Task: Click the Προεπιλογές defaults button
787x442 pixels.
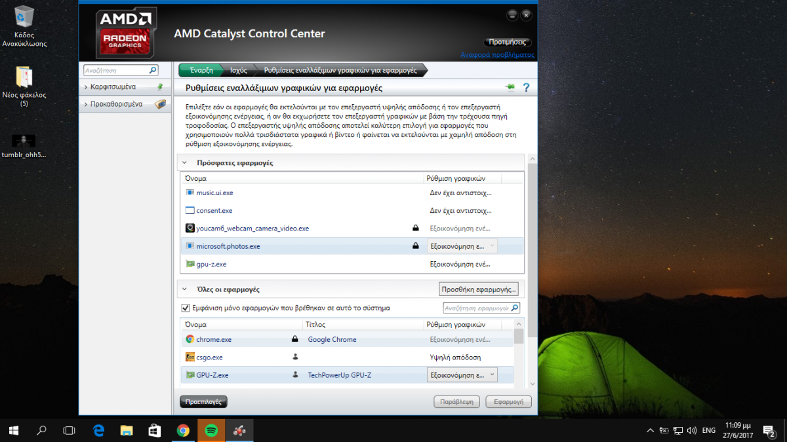Action: (x=203, y=401)
